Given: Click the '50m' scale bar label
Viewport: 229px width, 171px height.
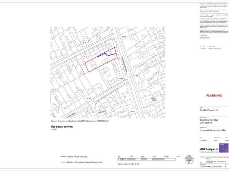Looking at the screenshot, I should [142, 157].
